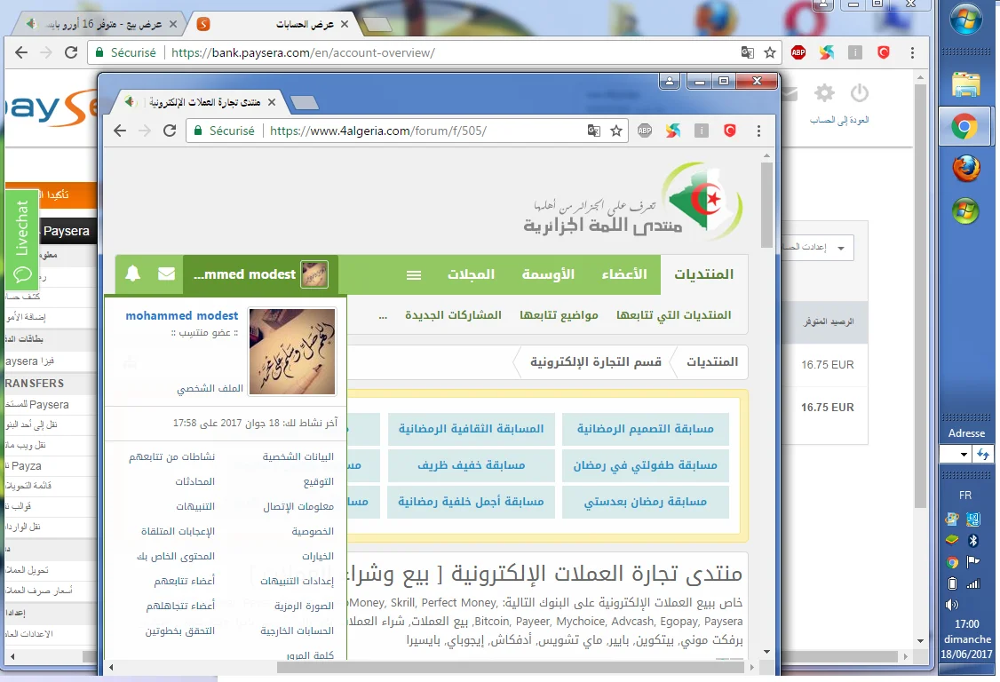1000x682 pixels.
Task: Click the Paysera settings gear icon
Action: pos(825,93)
